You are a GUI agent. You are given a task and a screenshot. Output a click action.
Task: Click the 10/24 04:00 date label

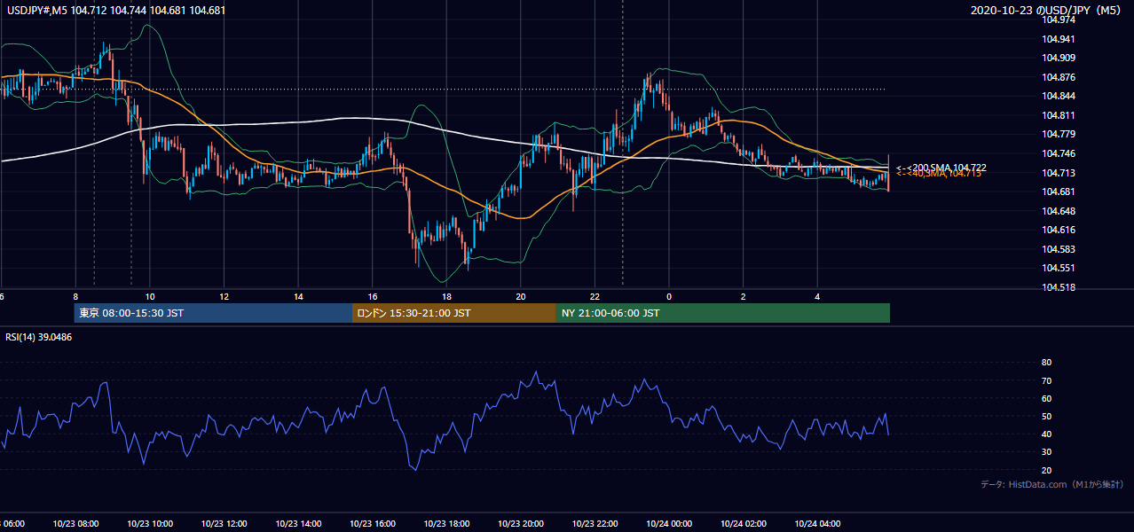[817, 524]
